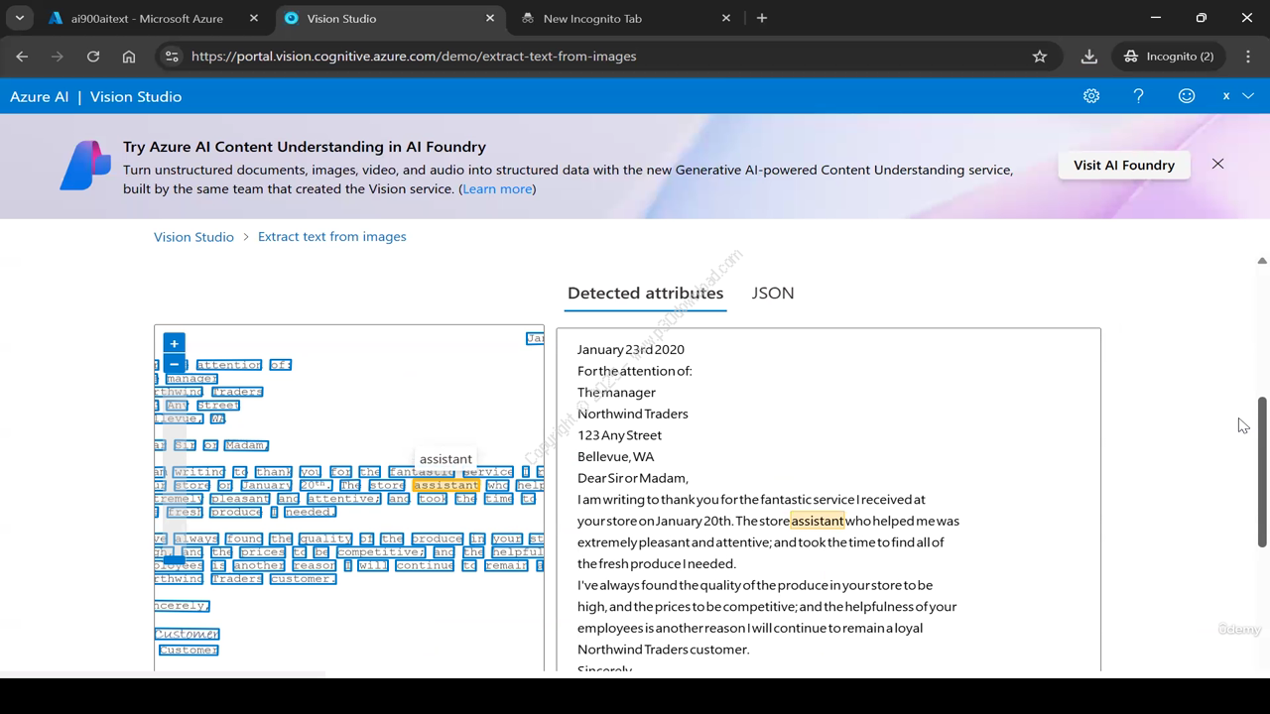1270x714 pixels.
Task: Click handwritten Customer signature box in image
Action: 188,634
